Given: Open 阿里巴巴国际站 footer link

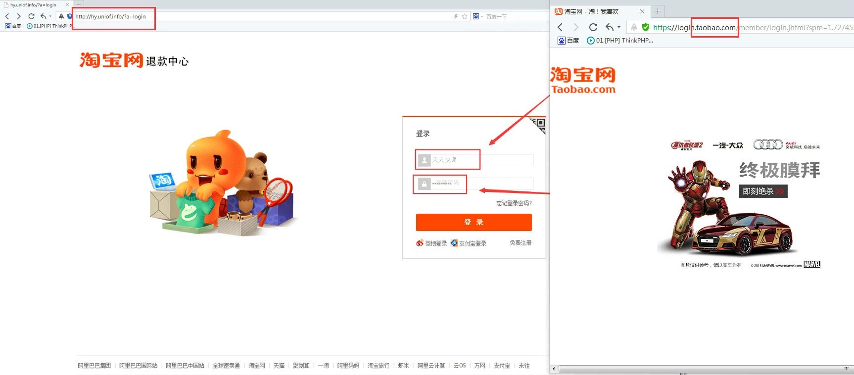Looking at the screenshot, I should [139, 366].
